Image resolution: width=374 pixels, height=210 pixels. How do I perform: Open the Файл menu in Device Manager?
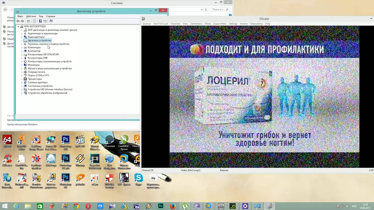pyautogui.click(x=20, y=16)
